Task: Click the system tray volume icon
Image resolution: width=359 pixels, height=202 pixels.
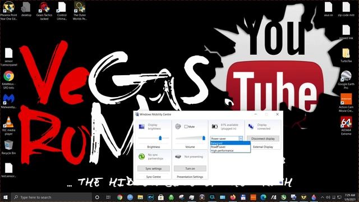Action: [328, 197]
